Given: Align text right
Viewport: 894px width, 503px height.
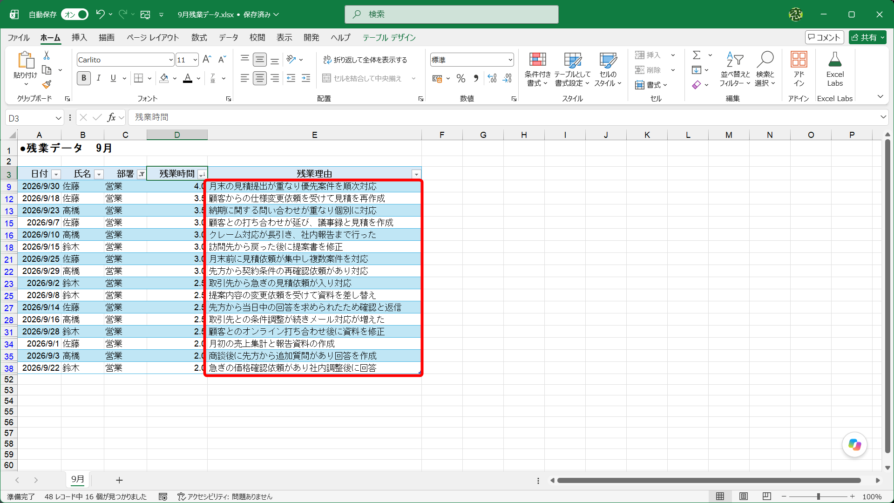Looking at the screenshot, I should tap(275, 78).
